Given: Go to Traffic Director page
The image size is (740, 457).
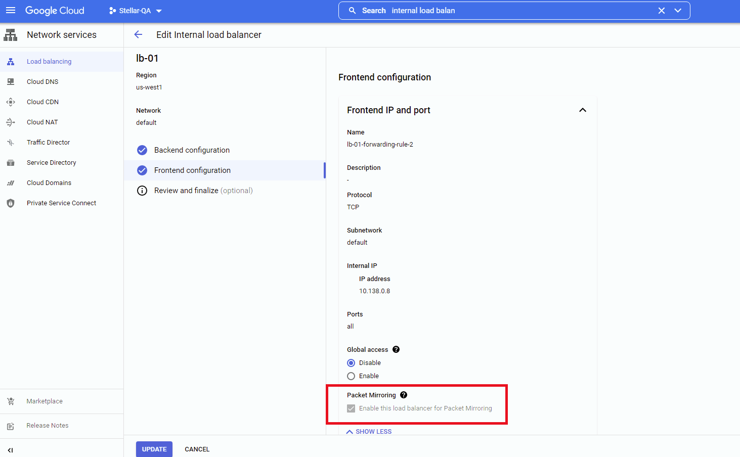Looking at the screenshot, I should coord(48,143).
